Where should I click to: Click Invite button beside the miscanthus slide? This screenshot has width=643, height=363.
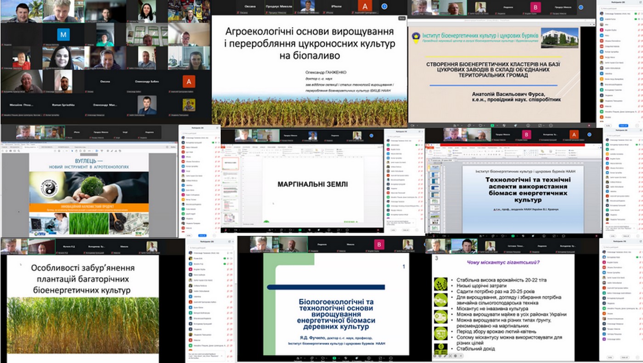tap(610, 357)
